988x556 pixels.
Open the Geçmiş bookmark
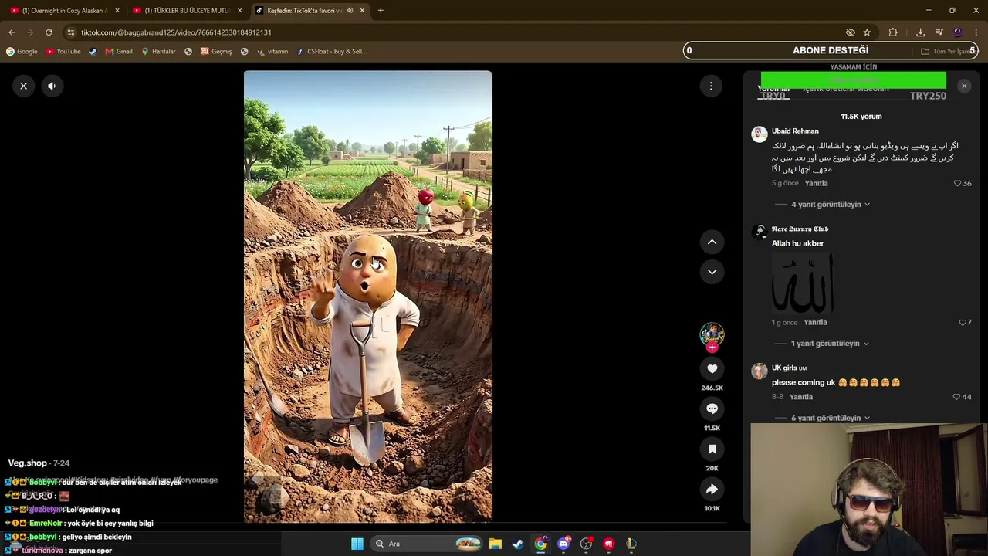(216, 52)
